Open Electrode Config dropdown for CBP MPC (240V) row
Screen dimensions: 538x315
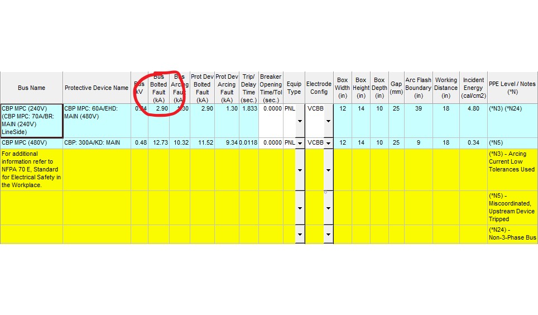(x=328, y=121)
